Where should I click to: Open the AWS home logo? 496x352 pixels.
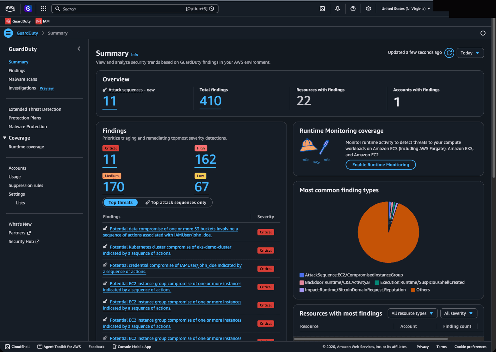10,9
